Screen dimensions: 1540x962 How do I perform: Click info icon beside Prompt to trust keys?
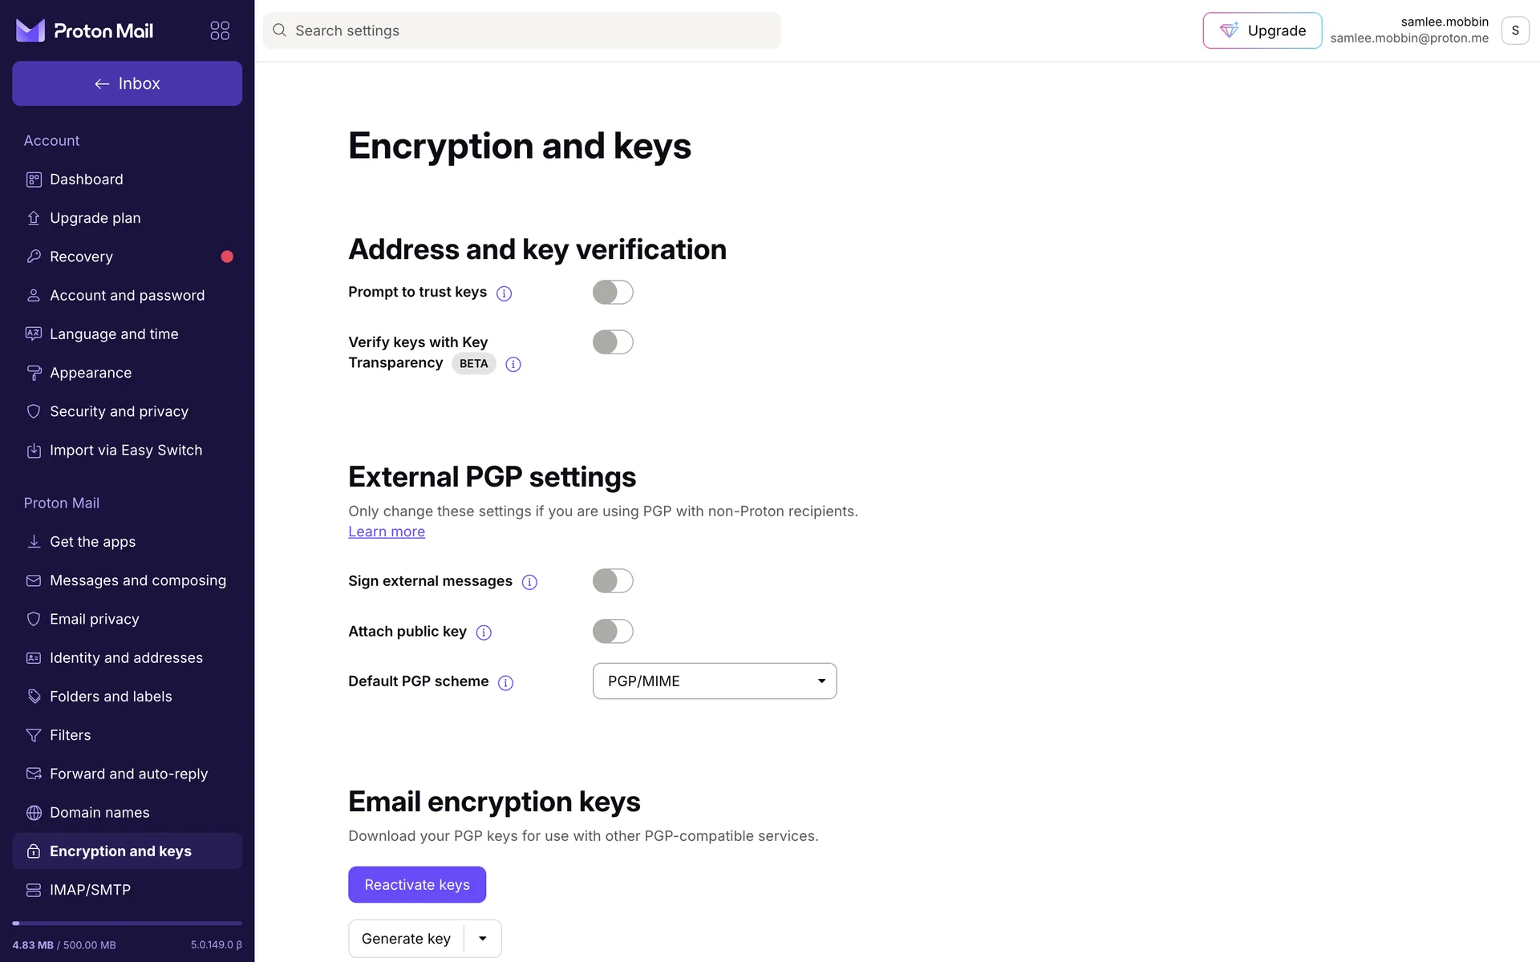(504, 293)
